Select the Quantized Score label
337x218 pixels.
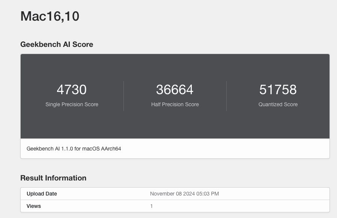point(278,104)
